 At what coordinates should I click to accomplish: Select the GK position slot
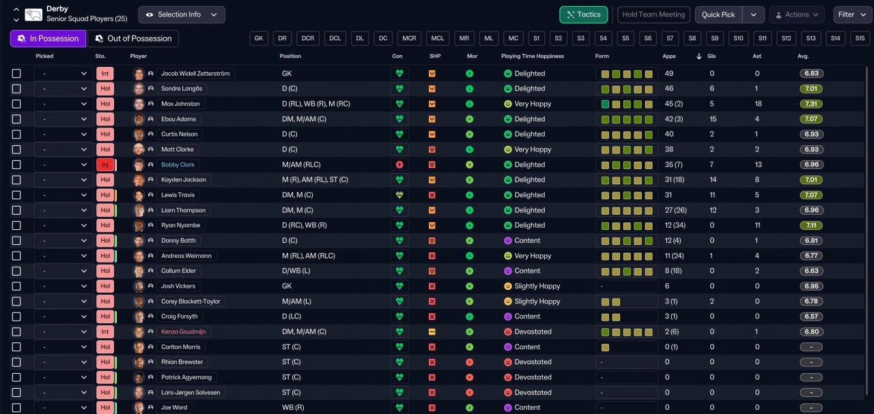259,39
